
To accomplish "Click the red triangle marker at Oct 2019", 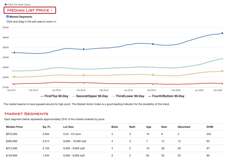I will (153, 84).
